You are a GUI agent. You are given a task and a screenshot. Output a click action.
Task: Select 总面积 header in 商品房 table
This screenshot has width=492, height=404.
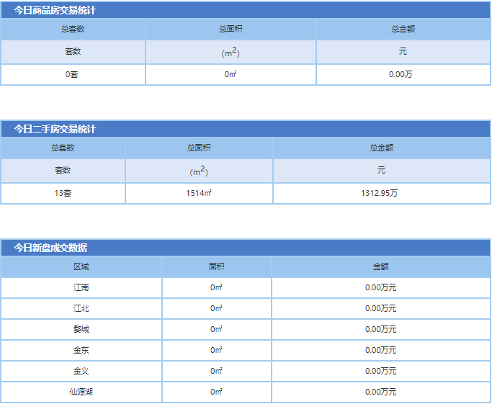231,29
